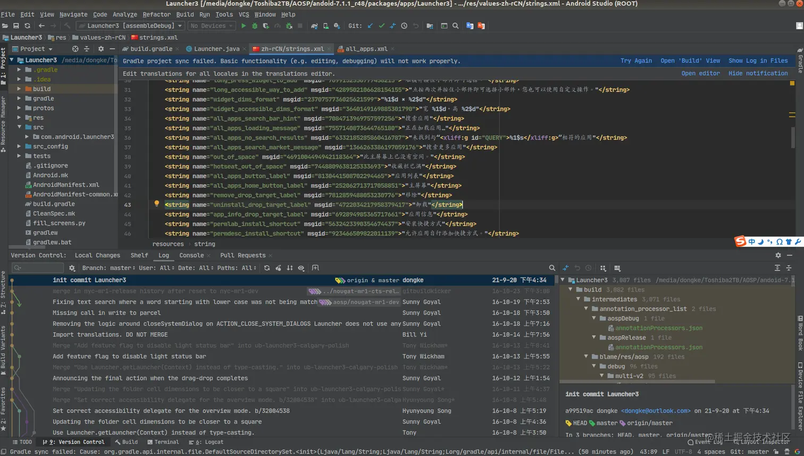Start debugging via the Debug bug icon
The height and width of the screenshot is (456, 804).
(254, 26)
